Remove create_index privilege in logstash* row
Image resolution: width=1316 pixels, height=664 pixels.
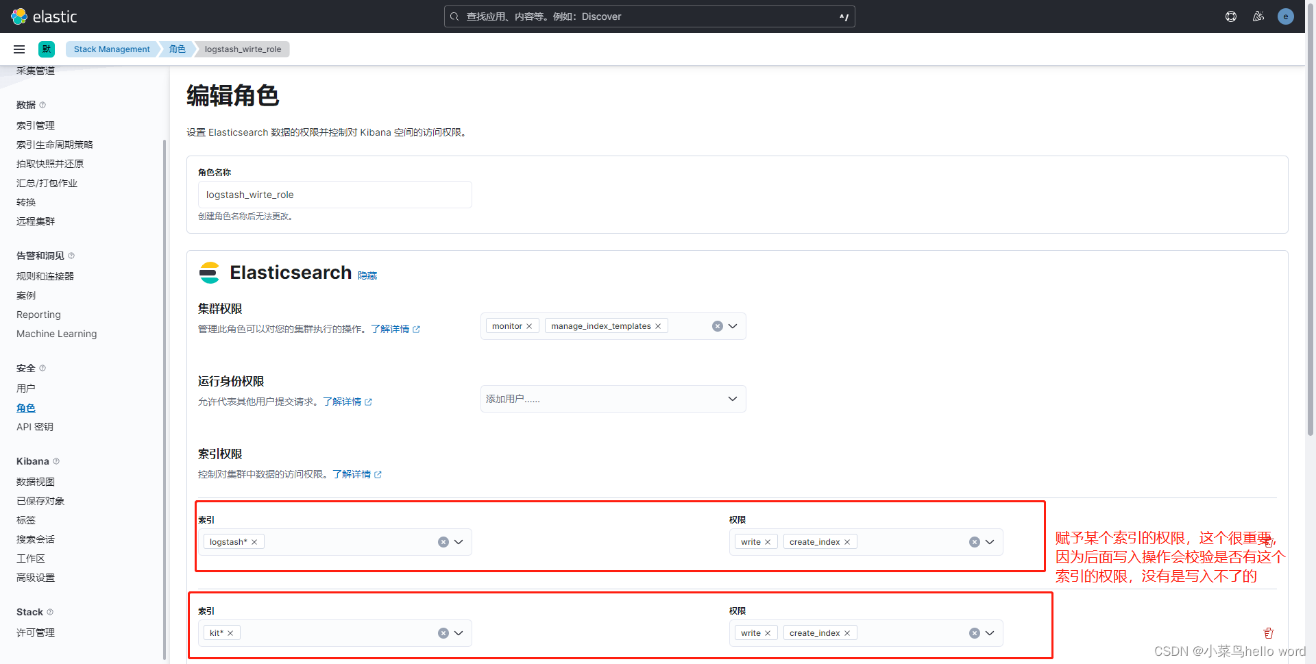847,542
